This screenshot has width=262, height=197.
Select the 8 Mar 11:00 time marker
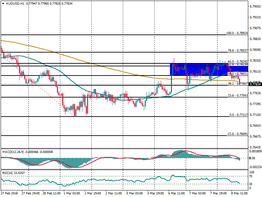(240, 193)
